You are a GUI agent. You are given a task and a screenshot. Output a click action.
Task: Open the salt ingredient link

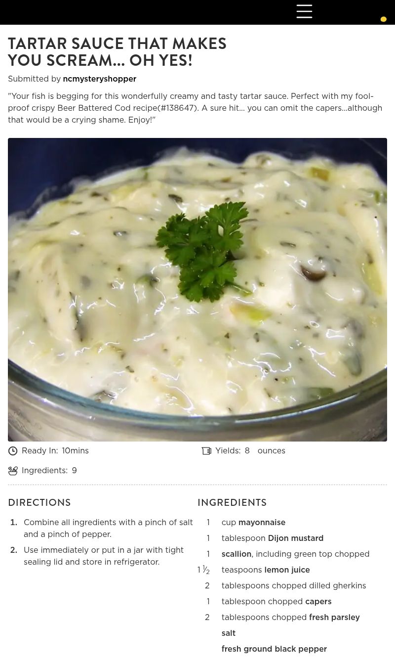[229, 633]
